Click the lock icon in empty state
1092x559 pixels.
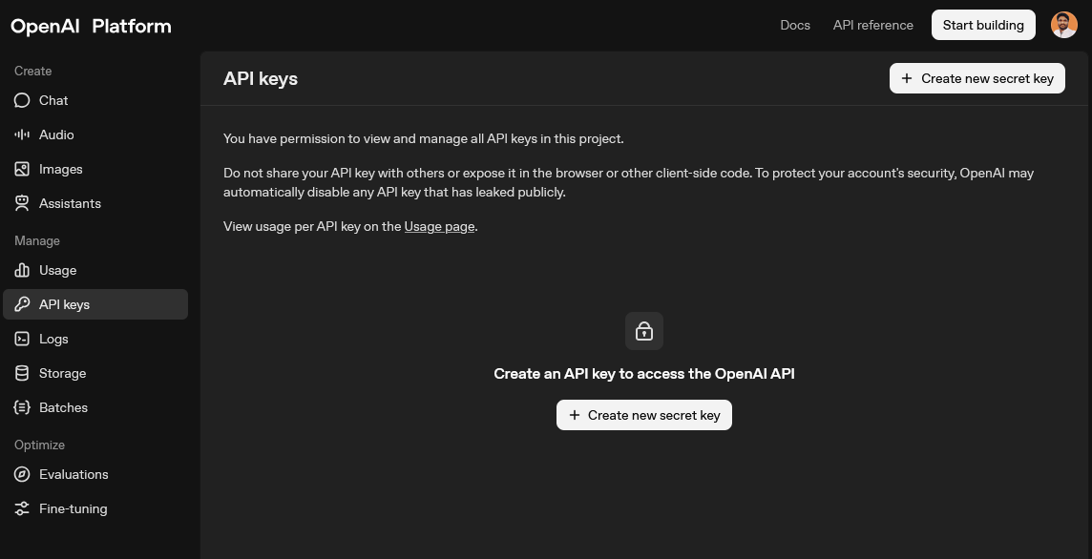(x=644, y=331)
